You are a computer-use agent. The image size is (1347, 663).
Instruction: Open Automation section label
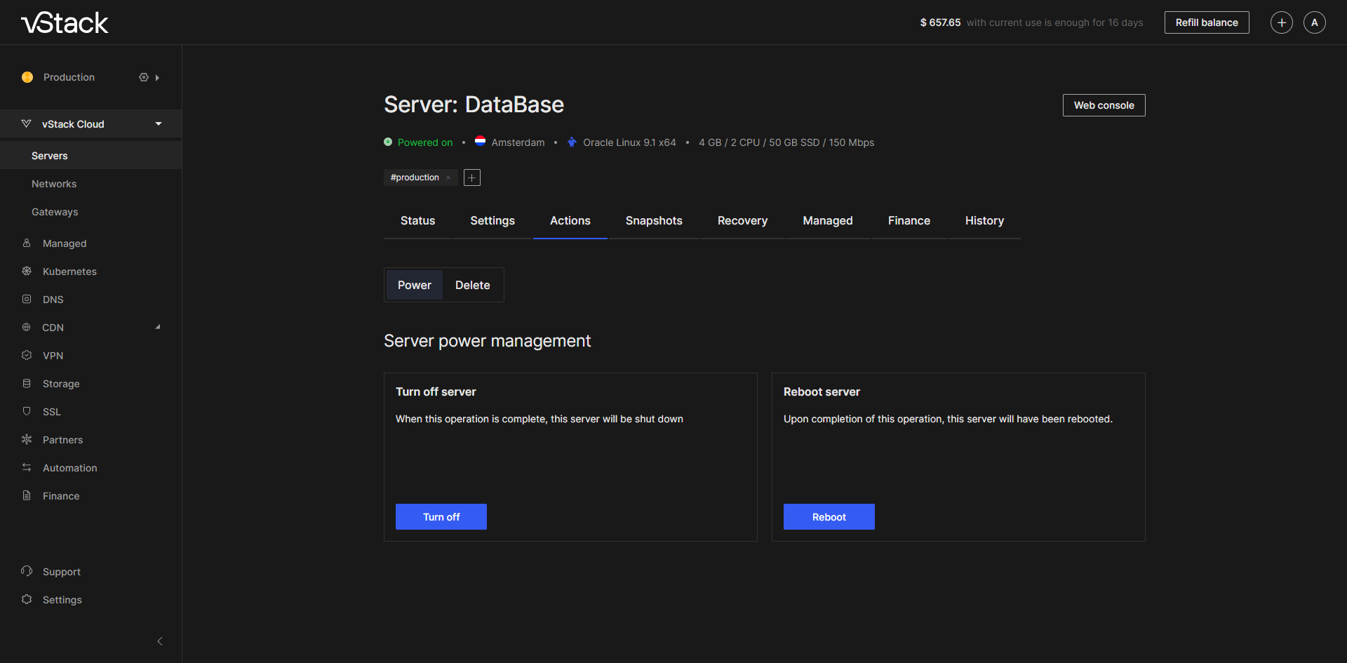(x=70, y=468)
